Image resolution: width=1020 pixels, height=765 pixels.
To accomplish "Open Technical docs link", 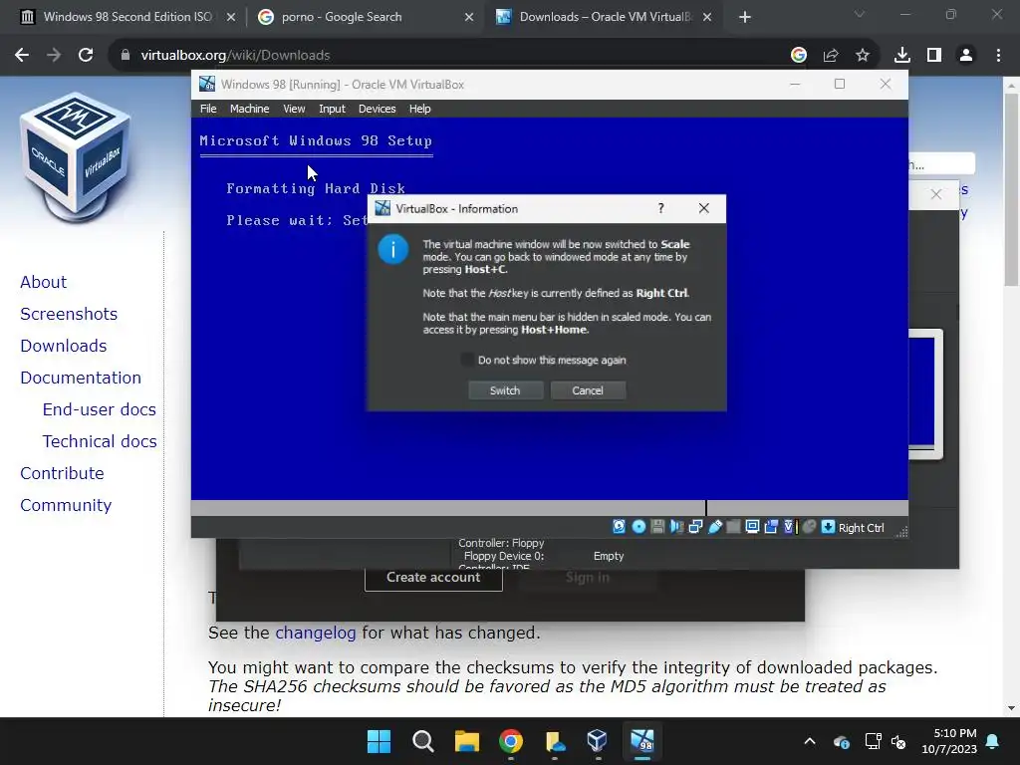I will (x=100, y=441).
